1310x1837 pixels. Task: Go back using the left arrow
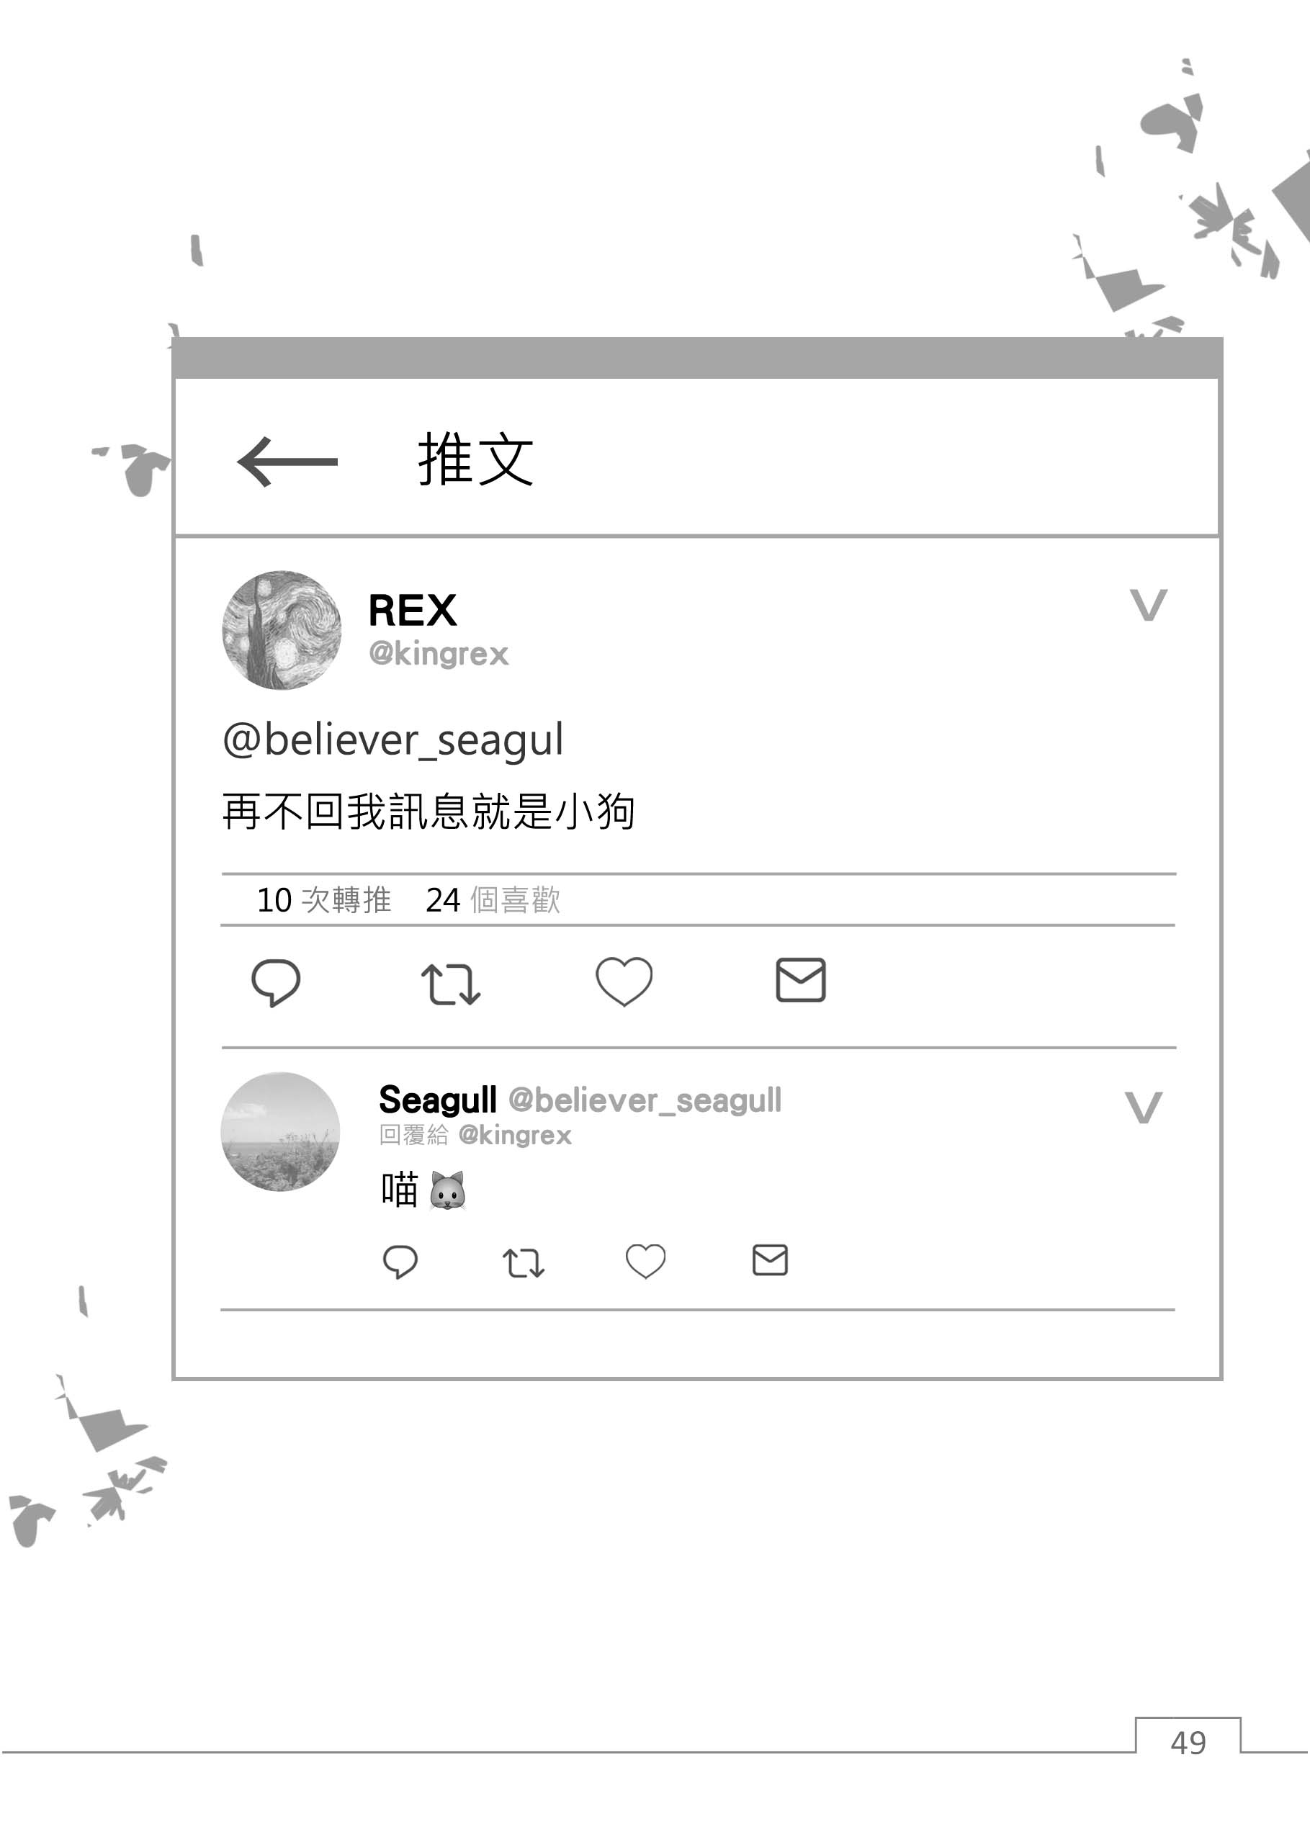point(287,462)
